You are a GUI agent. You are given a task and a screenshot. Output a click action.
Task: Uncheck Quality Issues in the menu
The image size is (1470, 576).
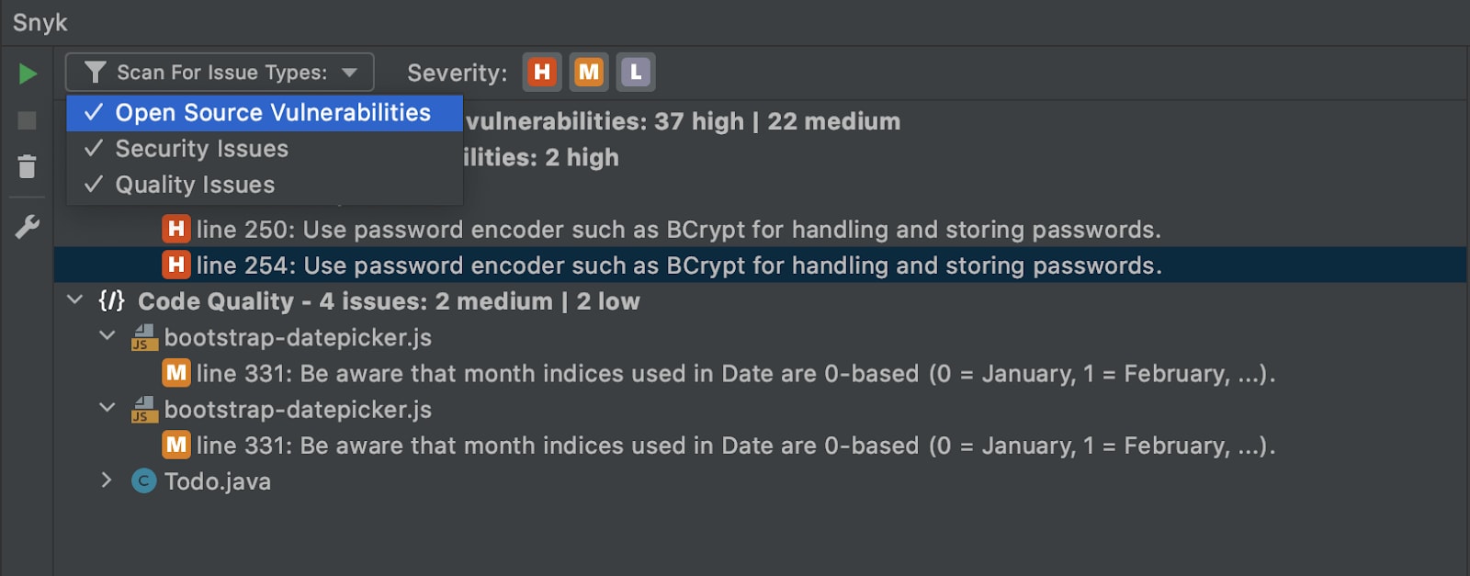tap(265, 185)
